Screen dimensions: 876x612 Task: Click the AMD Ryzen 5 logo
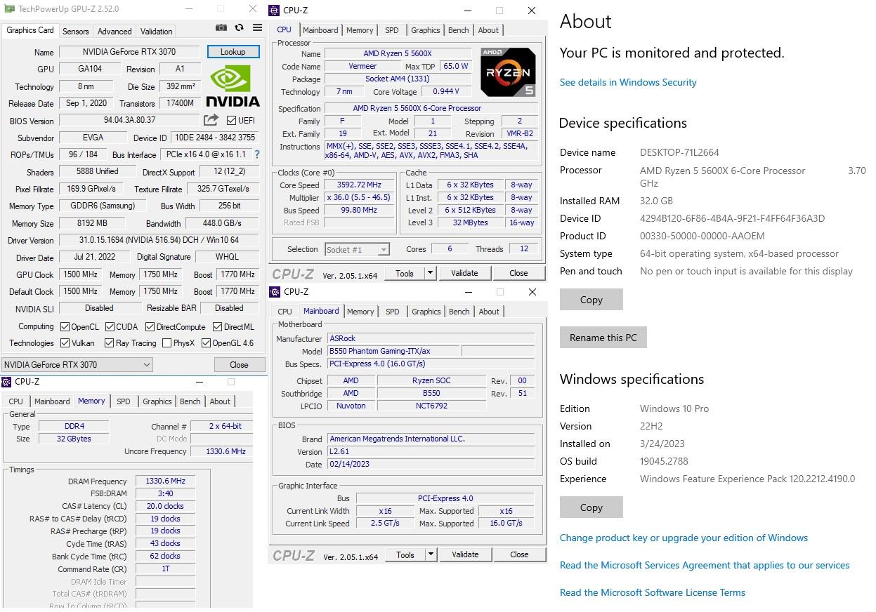(508, 72)
